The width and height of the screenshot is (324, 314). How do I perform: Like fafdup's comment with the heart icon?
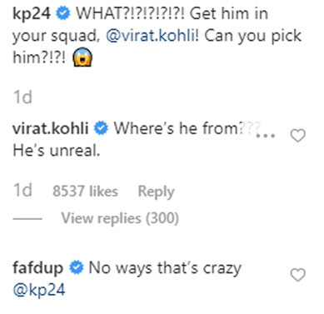[297, 275]
